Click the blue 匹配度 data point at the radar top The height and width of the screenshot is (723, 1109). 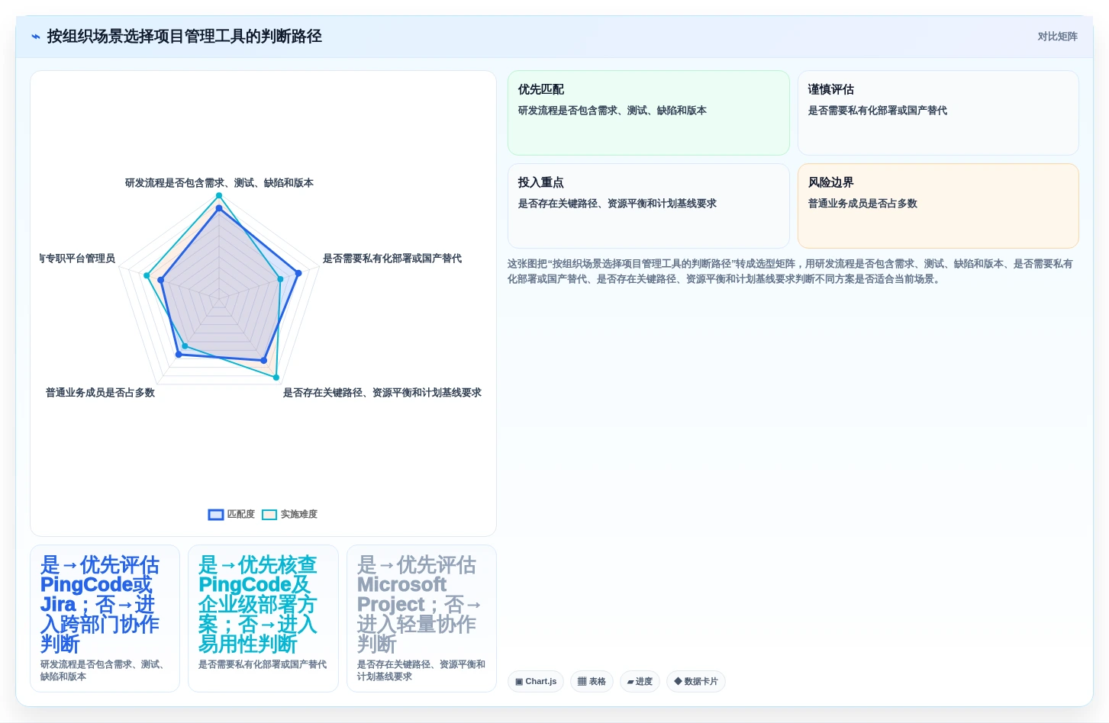pyautogui.click(x=219, y=208)
